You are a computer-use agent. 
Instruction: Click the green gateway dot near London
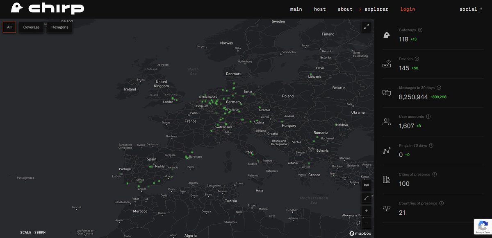(172, 99)
